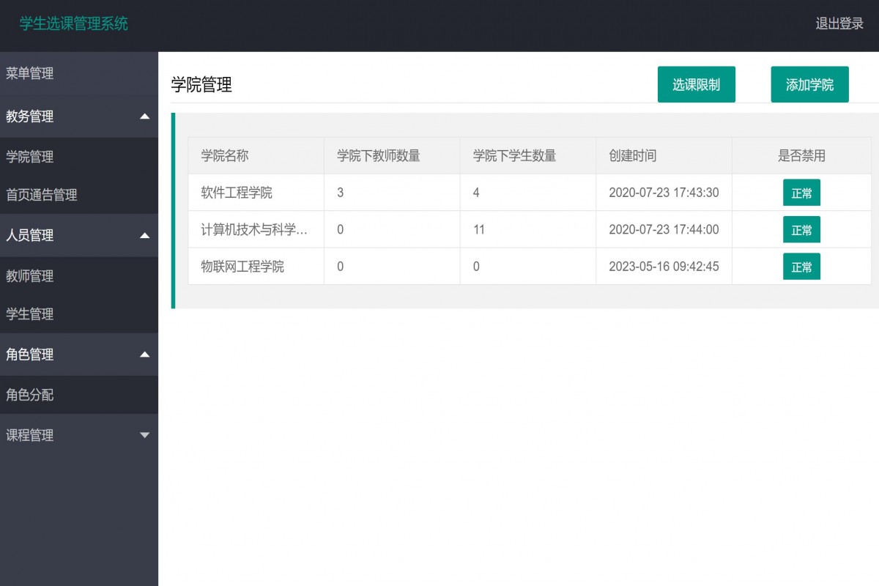The width and height of the screenshot is (879, 586).
Task: Click the 选课限制 button
Action: (696, 84)
